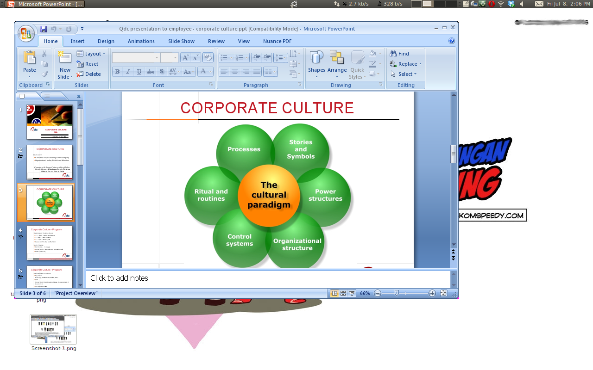
Task: Click the New Slide icon
Action: pos(64,58)
